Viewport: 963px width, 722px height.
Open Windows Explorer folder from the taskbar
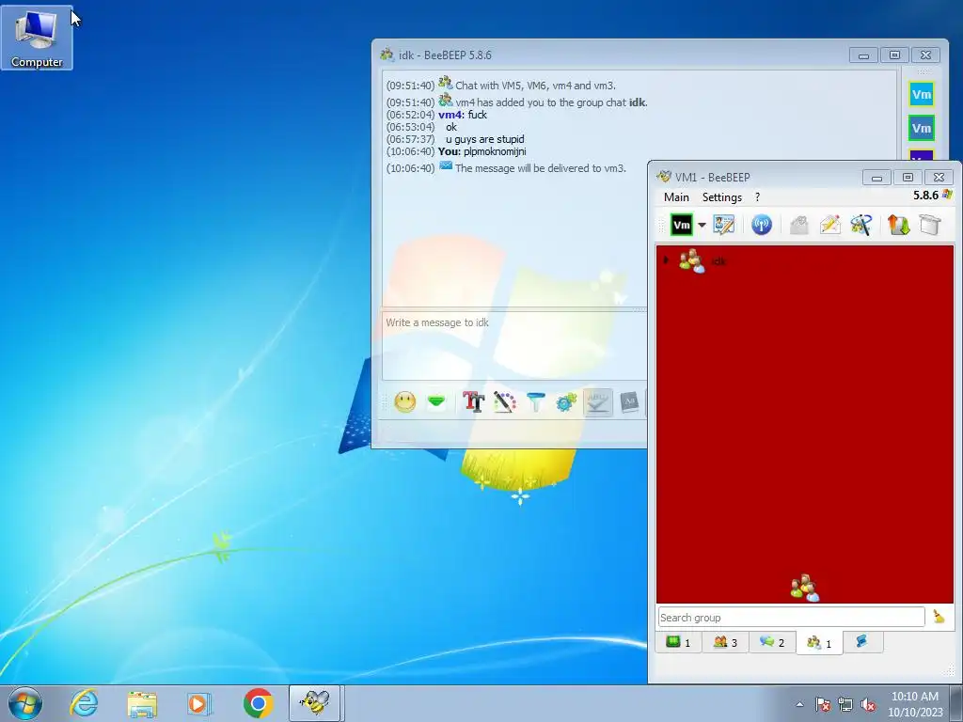coord(142,703)
